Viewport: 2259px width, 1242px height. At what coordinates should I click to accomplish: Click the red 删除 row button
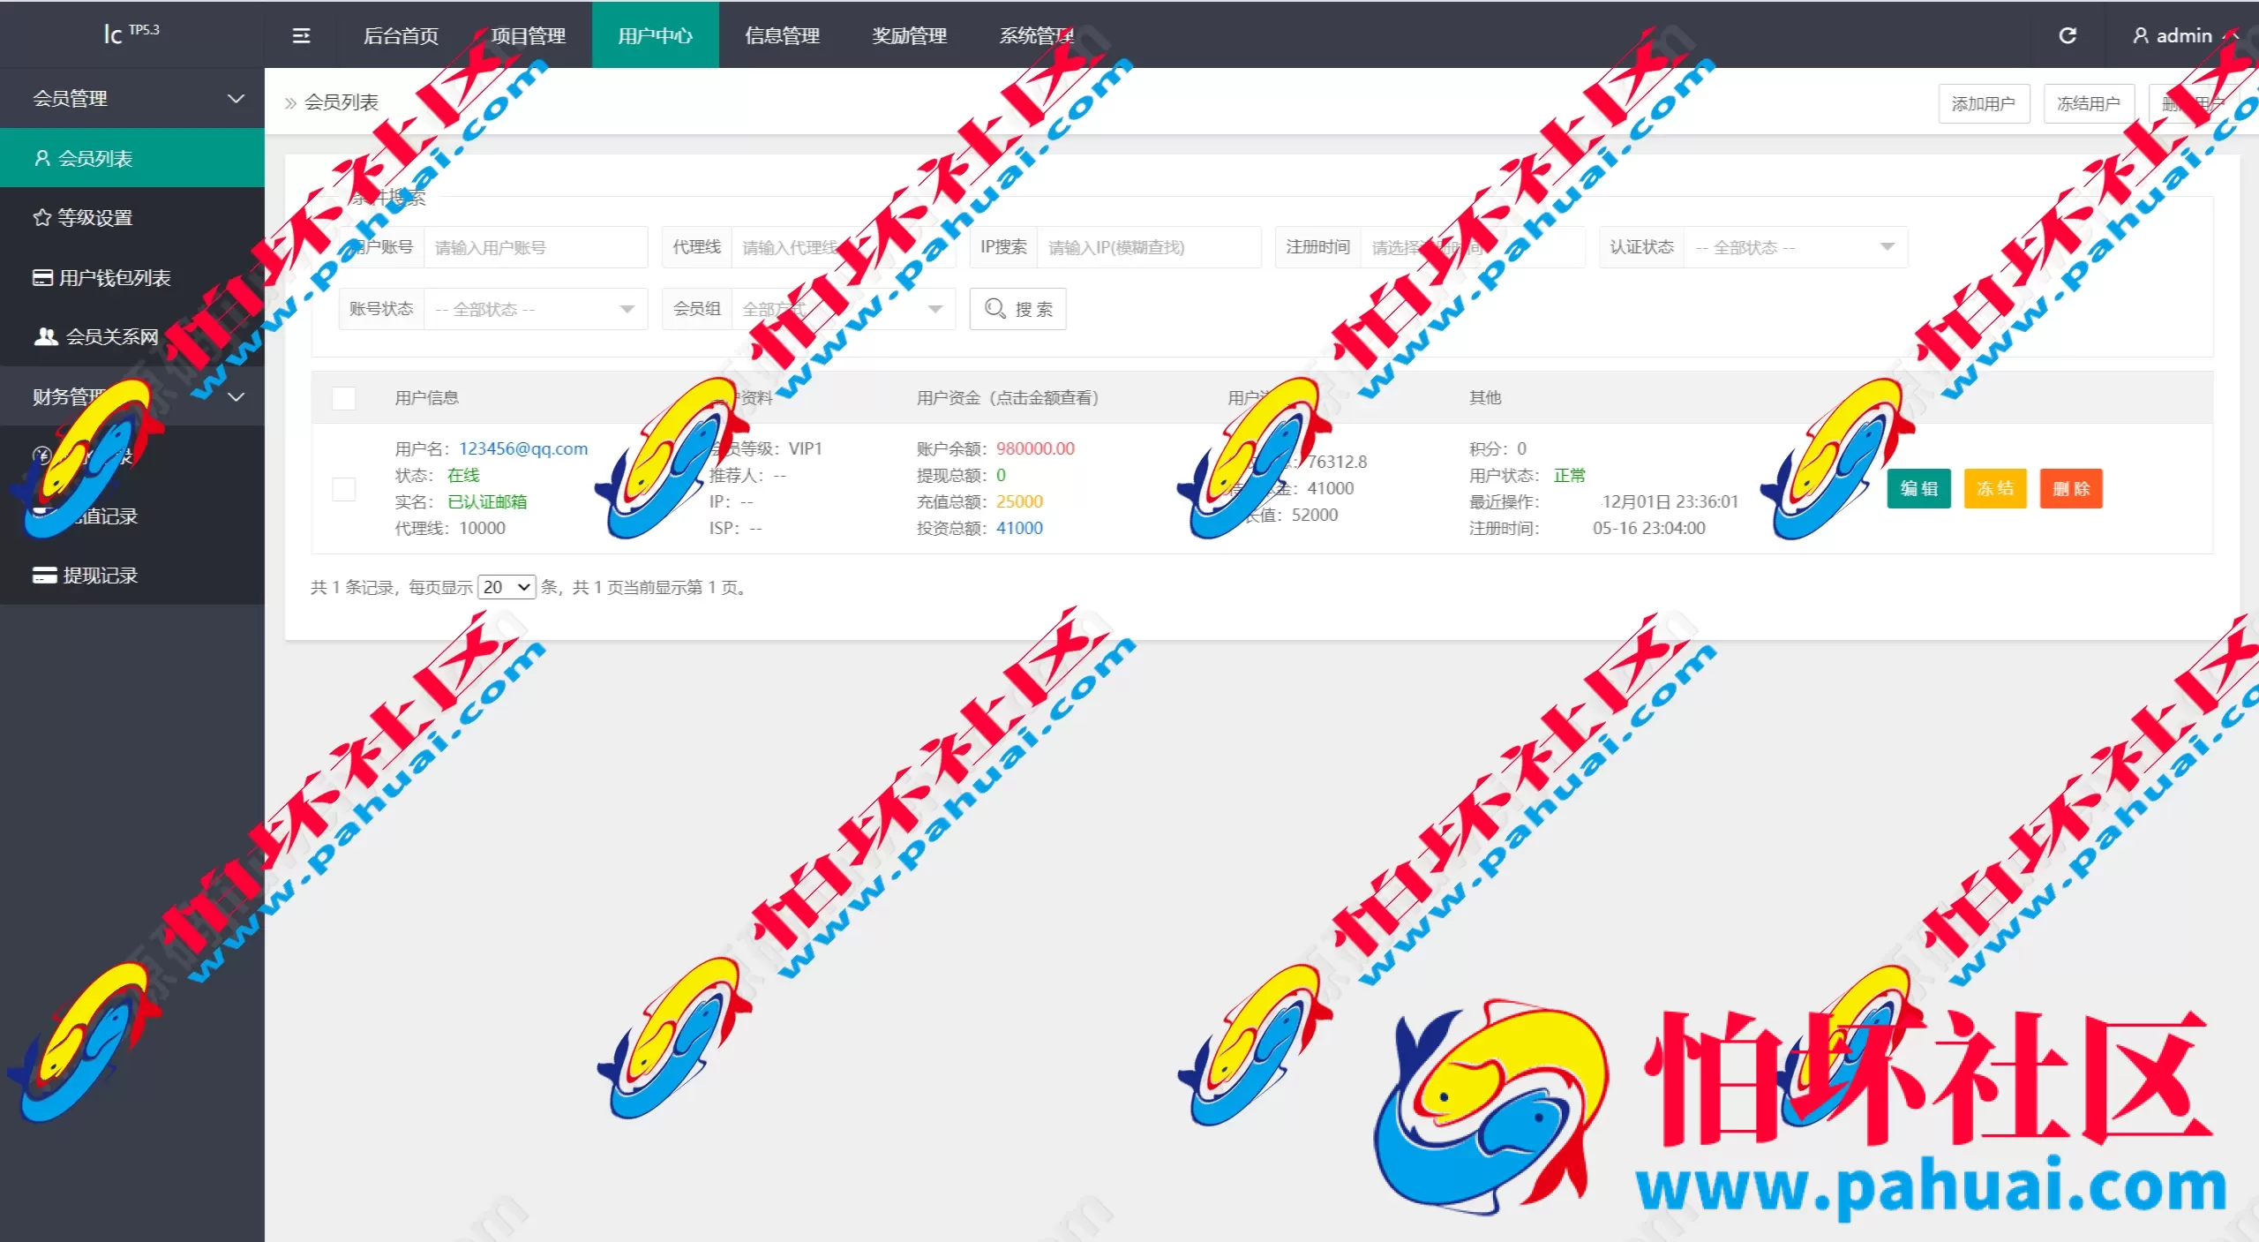pyautogui.click(x=2071, y=489)
